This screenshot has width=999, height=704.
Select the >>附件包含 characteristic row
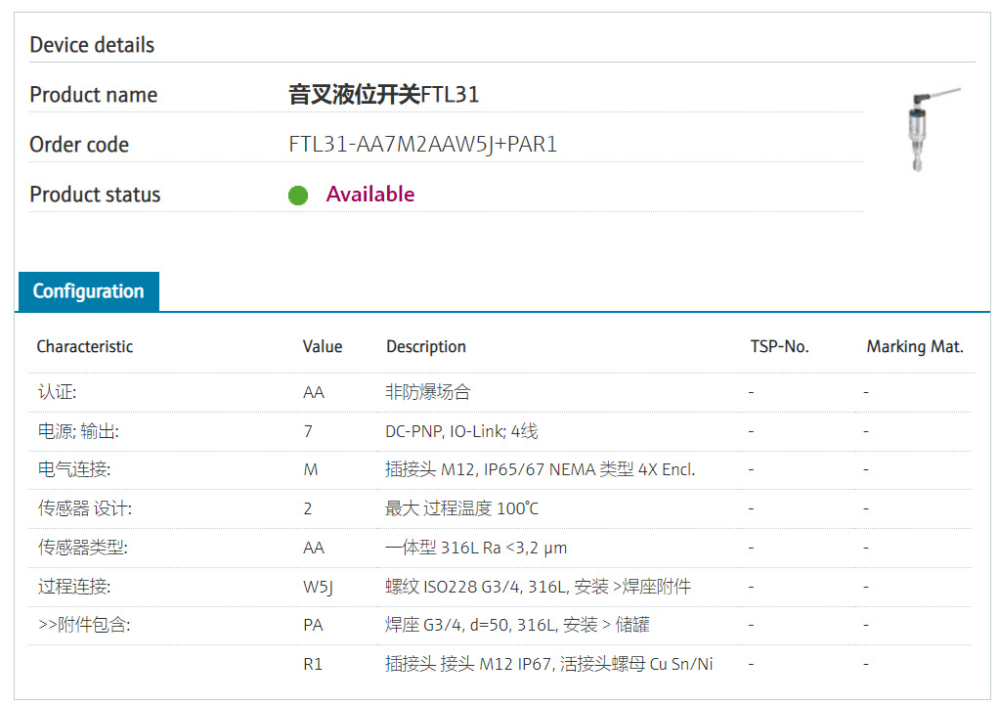83,626
